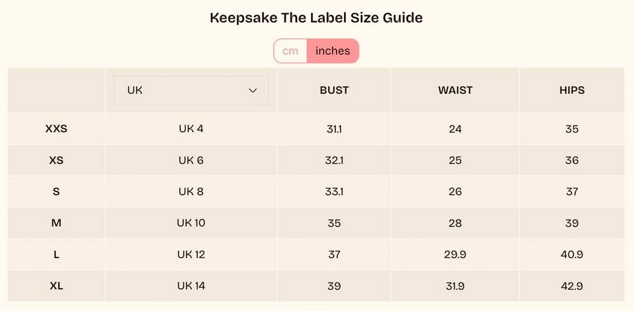Click the 42.9 hips measurement value

[x=571, y=286]
